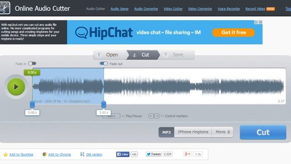Click the right arrow control marker key
291x164 pixels.
(156, 116)
